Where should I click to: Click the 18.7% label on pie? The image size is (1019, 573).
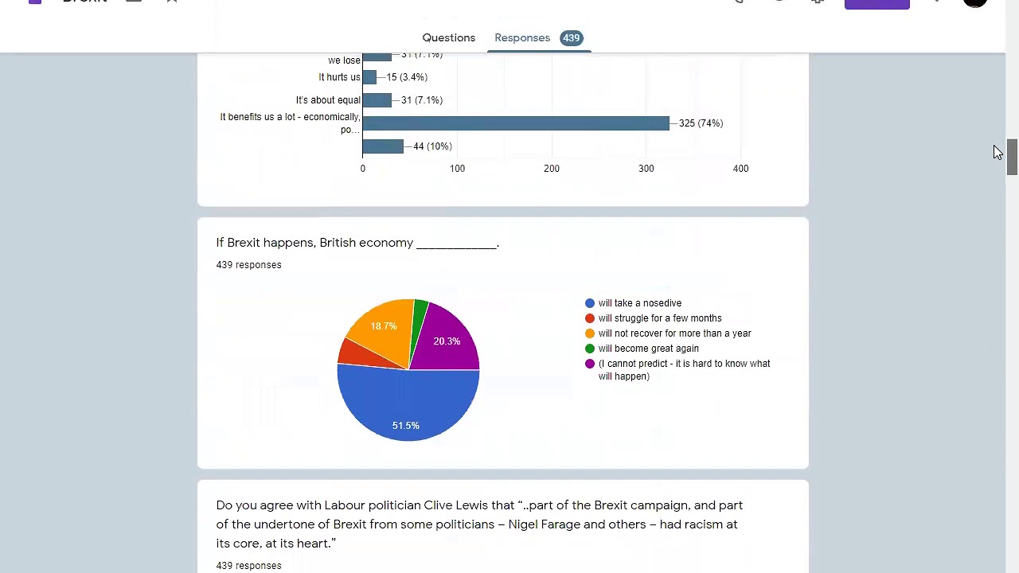383,326
